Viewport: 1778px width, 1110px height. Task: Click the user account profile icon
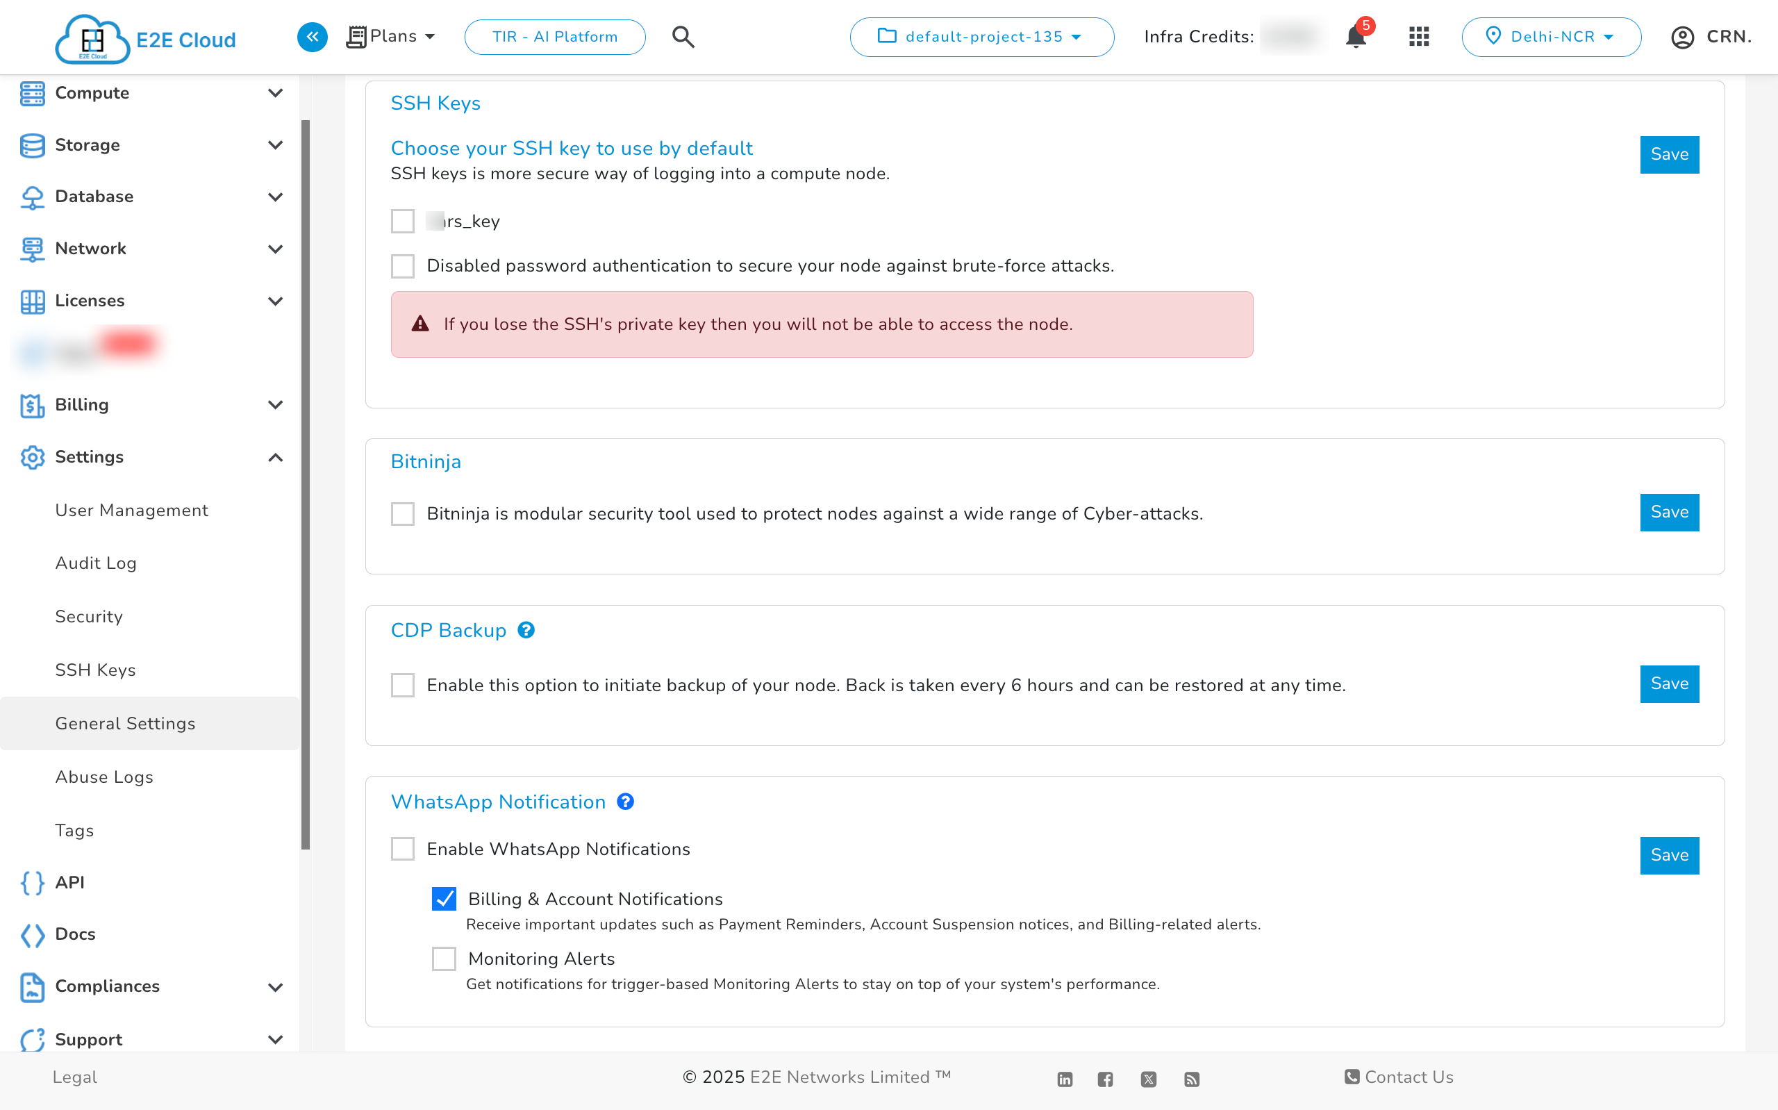pos(1682,37)
